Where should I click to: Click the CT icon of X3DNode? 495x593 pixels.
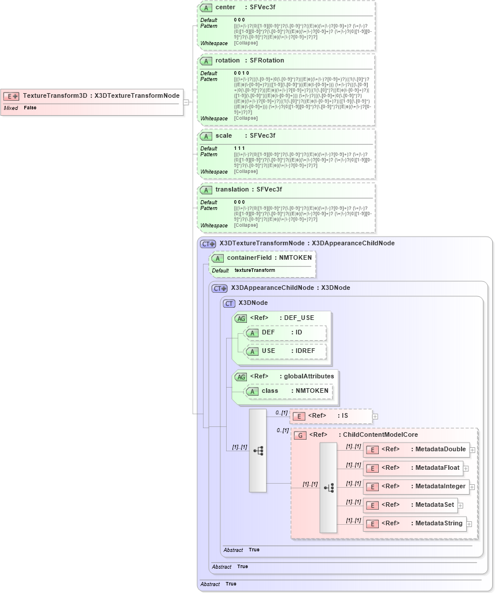coord(229,304)
